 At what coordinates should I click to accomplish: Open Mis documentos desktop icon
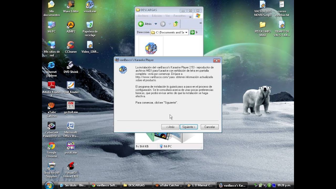52,8
